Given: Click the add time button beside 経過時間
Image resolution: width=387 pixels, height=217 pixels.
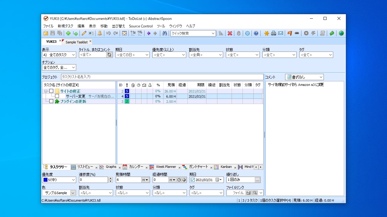Looking at the screenshot, I should coord(184,180).
